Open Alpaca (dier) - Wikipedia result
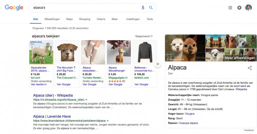The image size is (257, 134). click(x=53, y=95)
